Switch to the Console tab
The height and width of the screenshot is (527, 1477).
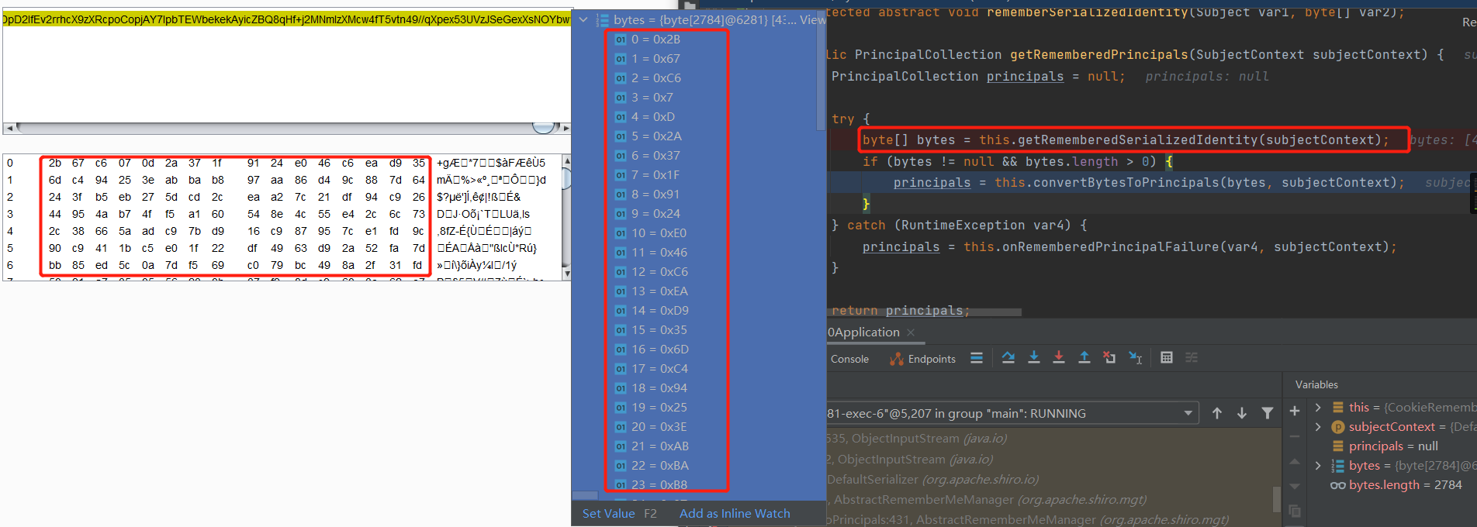click(849, 360)
